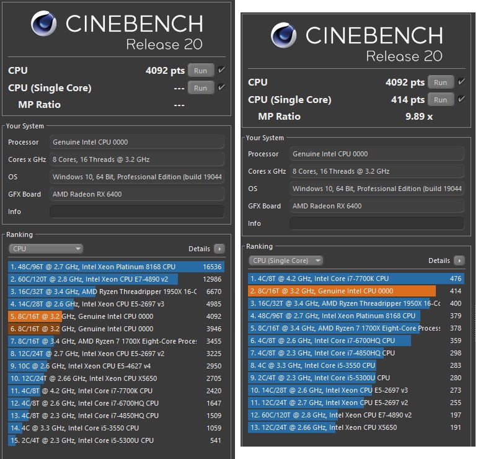Expand Details arrow in left window ranking
496x459 pixels.
pos(219,249)
